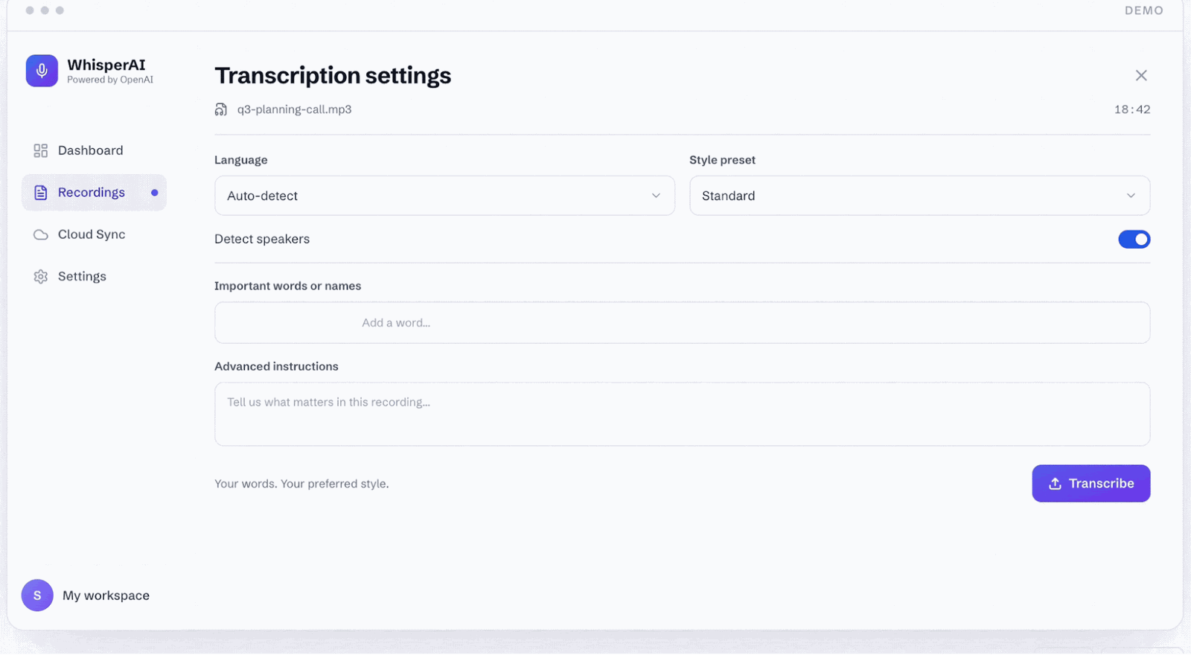Click the Cloud Sync cloud icon
Viewport: 1191px width, 655px height.
click(x=41, y=234)
